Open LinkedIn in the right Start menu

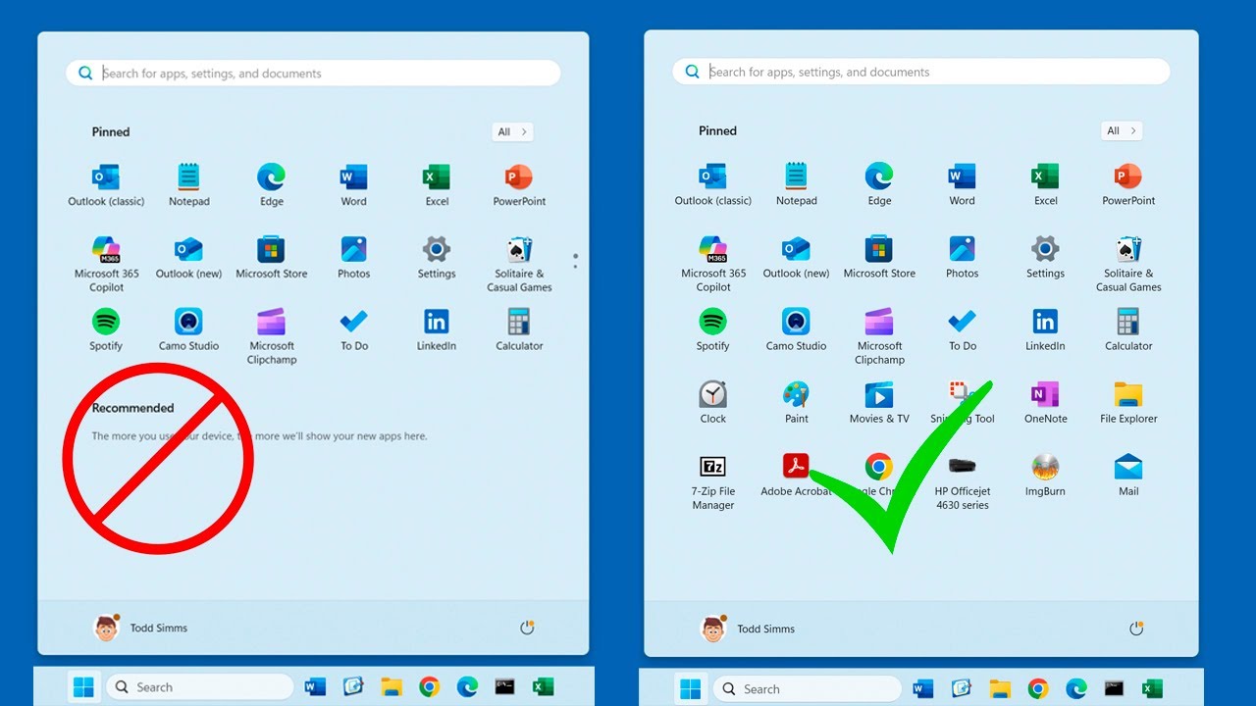pyautogui.click(x=1045, y=330)
